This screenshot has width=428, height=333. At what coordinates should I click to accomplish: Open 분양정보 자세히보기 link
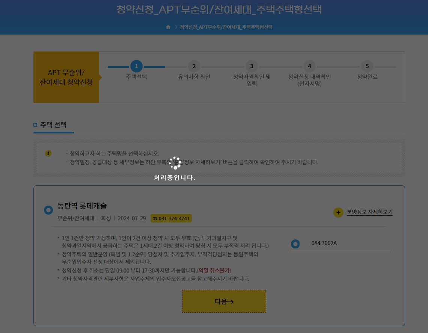coord(369,212)
